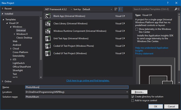Expand the Recent section
Image resolution: width=181 pixels, height=110 pixels.
(2, 9)
